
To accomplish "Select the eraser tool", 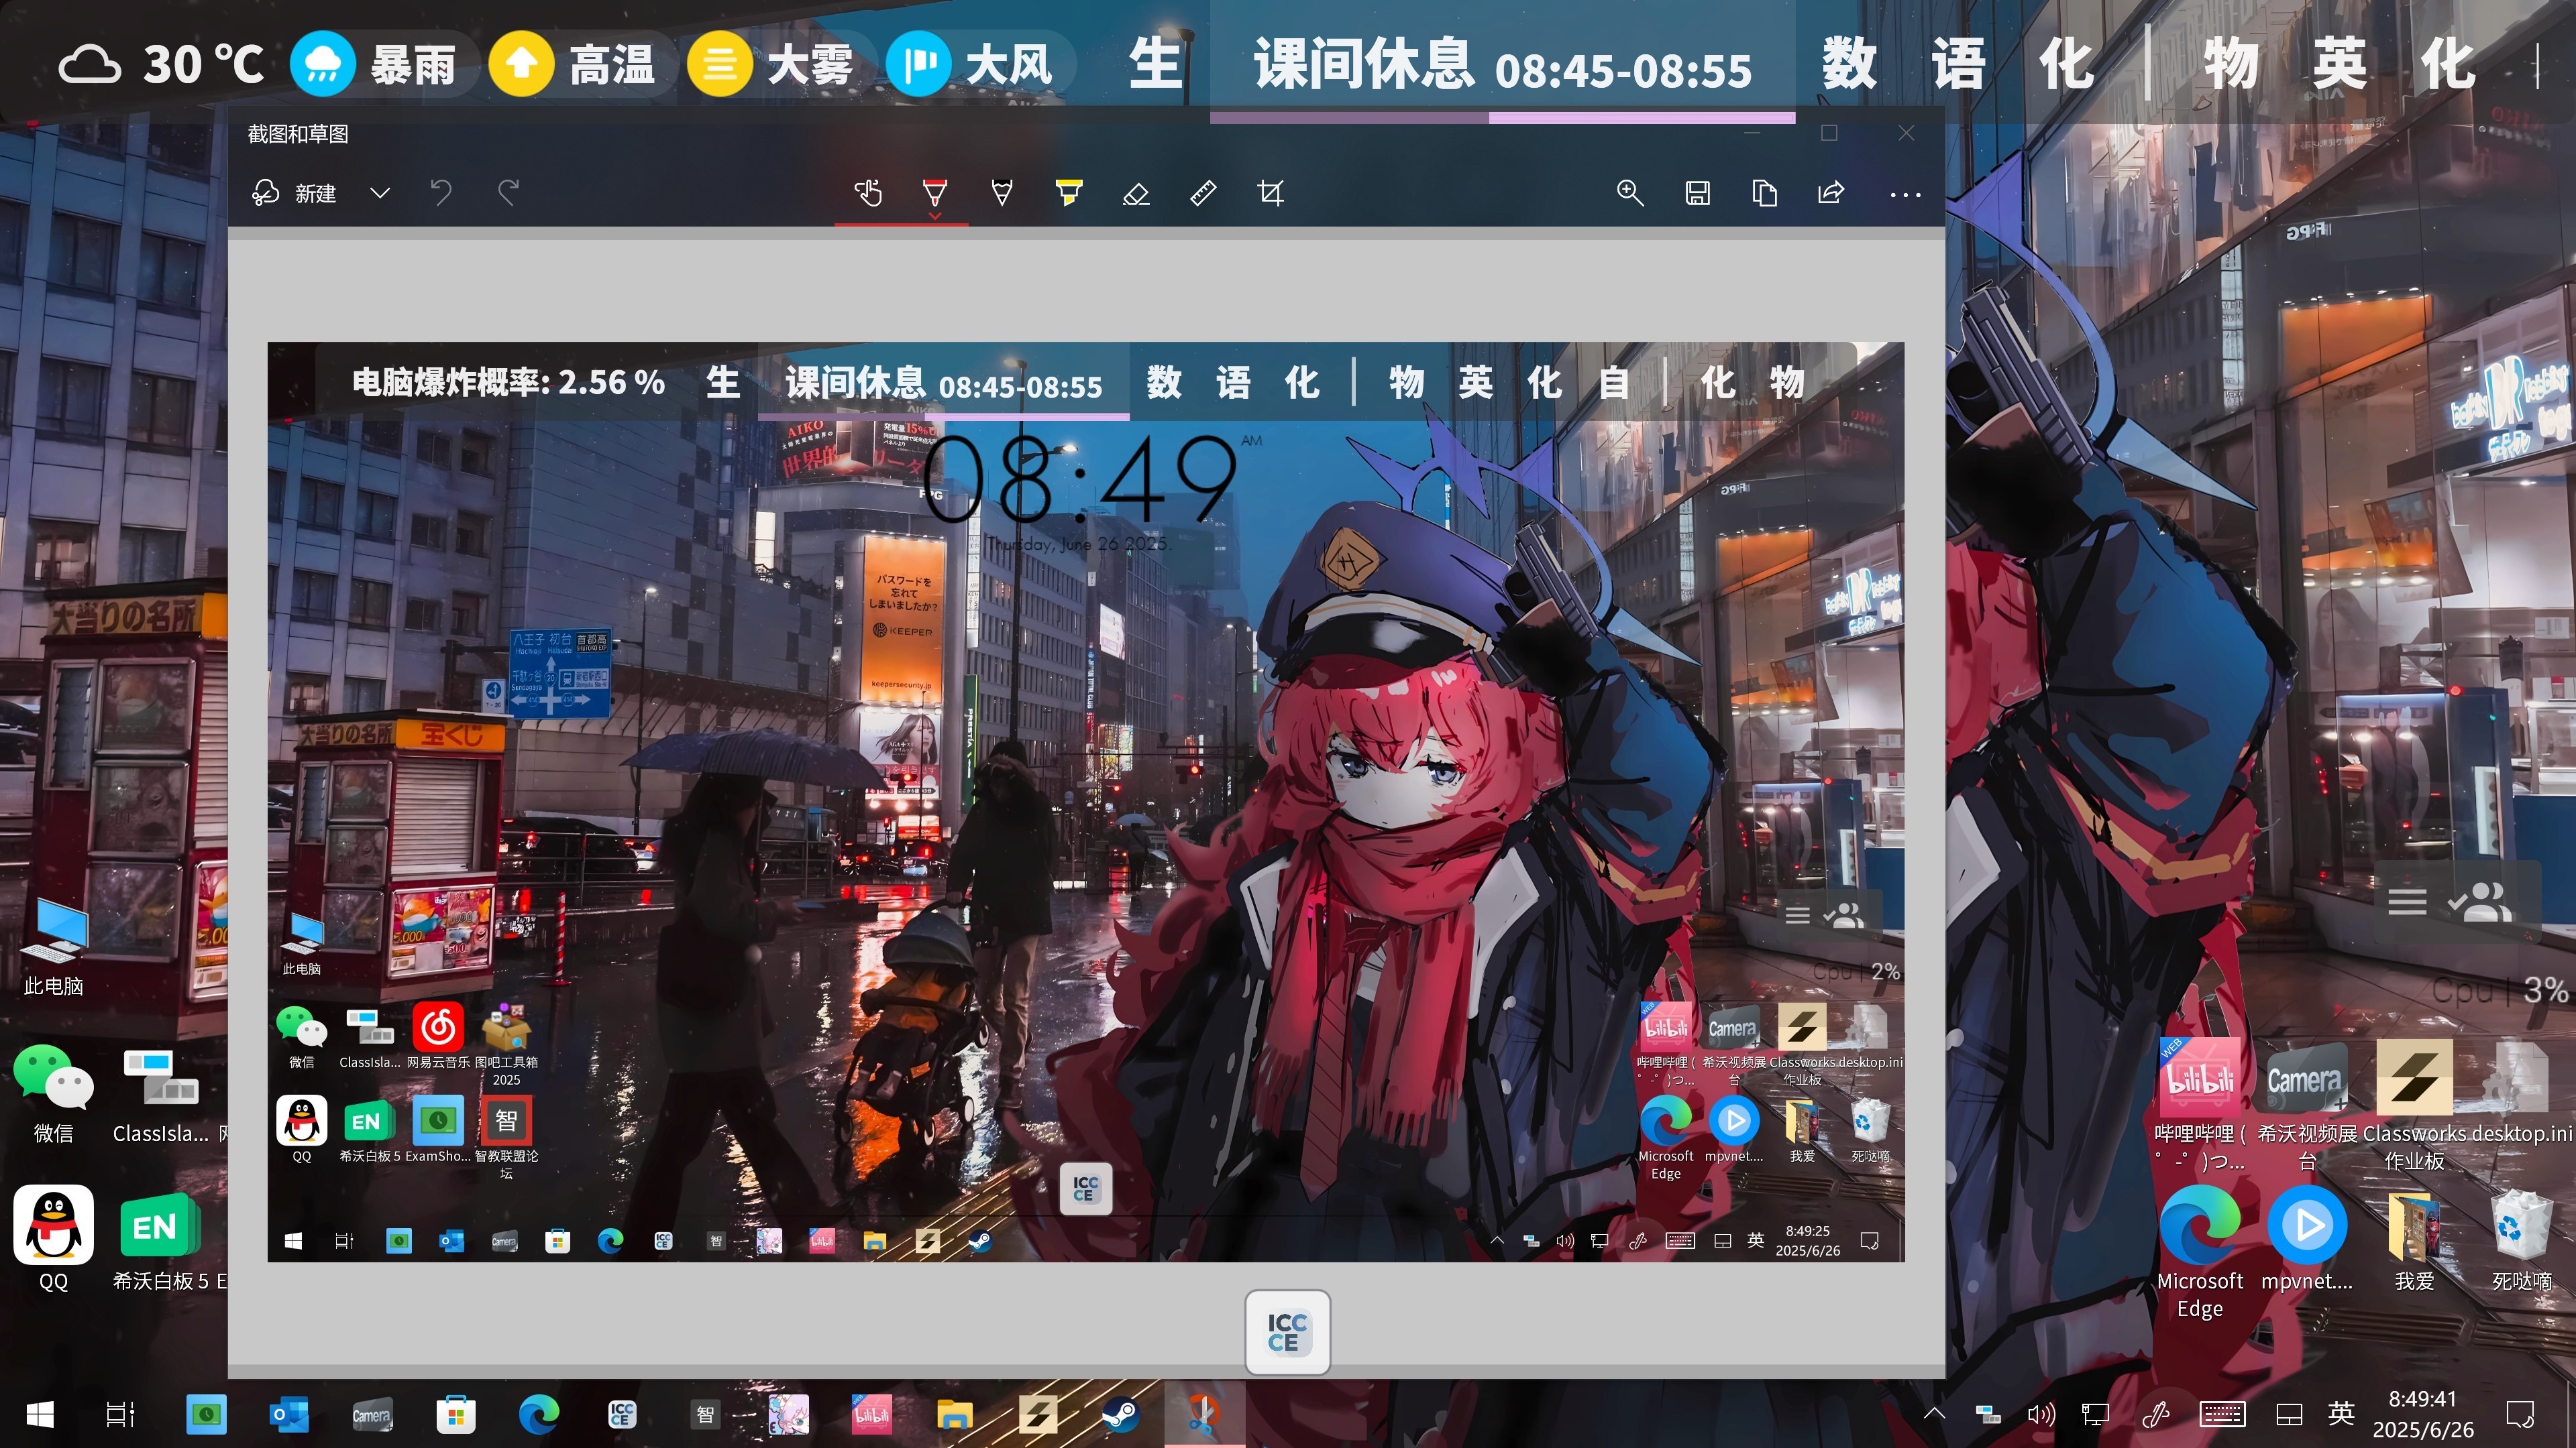I will click(x=1136, y=193).
